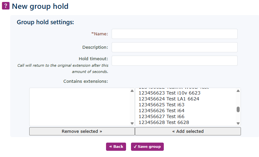This screenshot has width=259, height=157.
Task: Go back with the Back button
Action: coord(116,147)
